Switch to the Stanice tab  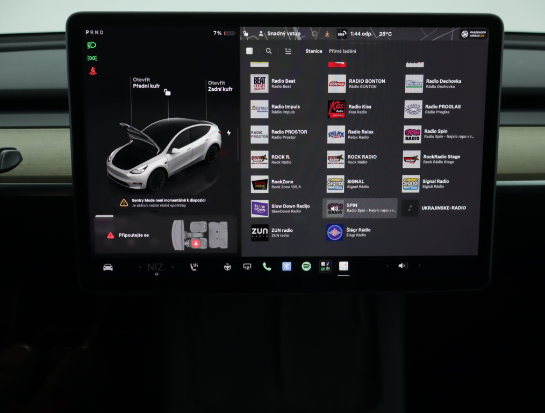[x=314, y=51]
